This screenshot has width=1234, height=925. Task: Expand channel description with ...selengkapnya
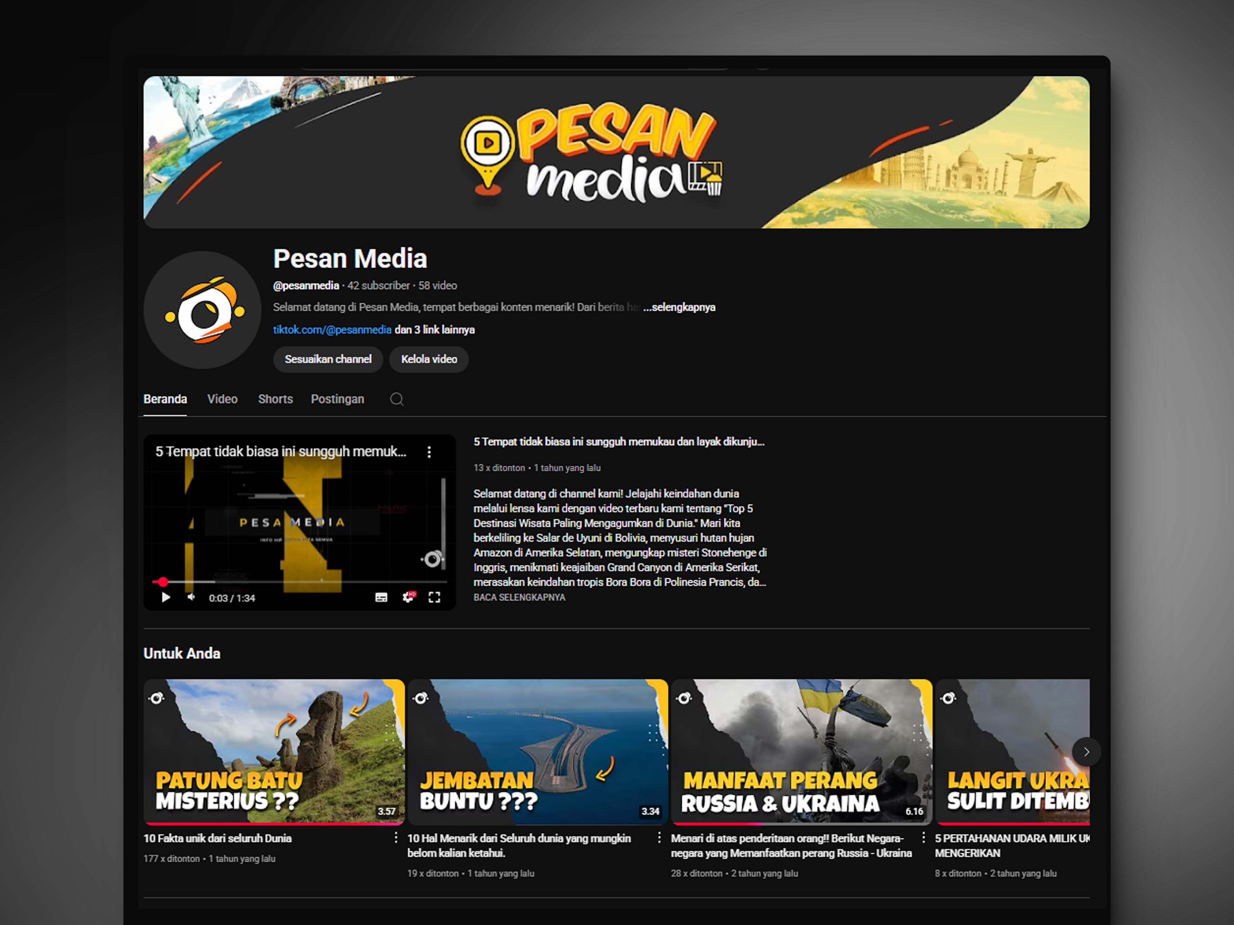click(679, 307)
